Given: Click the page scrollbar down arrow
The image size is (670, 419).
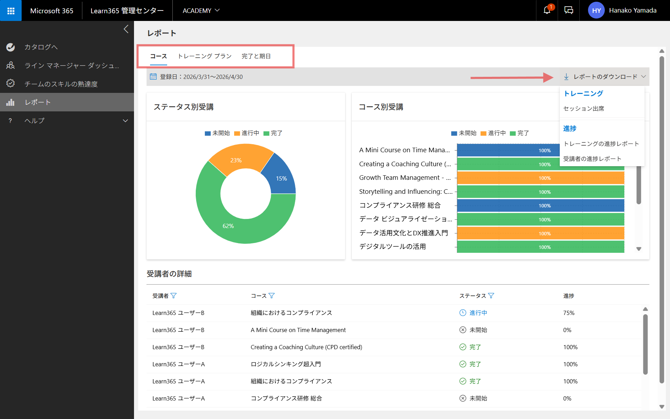Looking at the screenshot, I should tap(662, 406).
